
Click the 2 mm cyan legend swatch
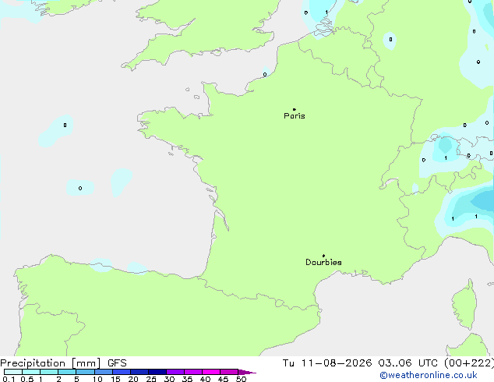pyautogui.click(x=67, y=372)
